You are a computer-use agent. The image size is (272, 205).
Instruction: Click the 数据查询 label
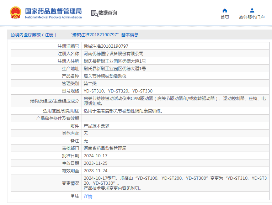coord(107,13)
